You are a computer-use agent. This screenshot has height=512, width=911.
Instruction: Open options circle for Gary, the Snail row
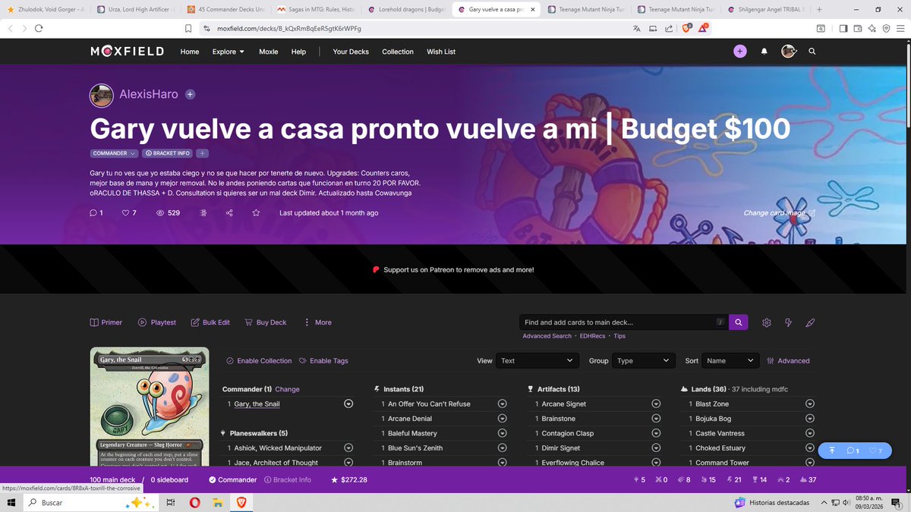pyautogui.click(x=348, y=404)
